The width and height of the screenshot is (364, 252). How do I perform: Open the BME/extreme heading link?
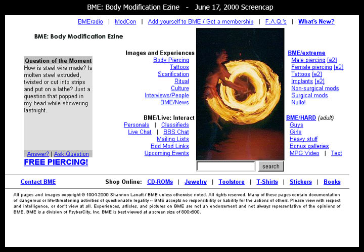coord(306,53)
